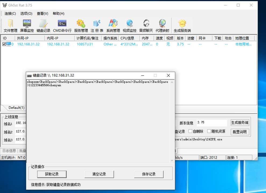Sort by 地理位置 column header
The height and width of the screenshot is (193, 266).
[244, 38]
